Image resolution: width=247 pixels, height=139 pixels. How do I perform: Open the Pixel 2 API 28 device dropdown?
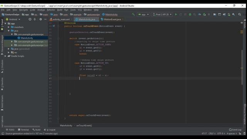click(x=162, y=14)
